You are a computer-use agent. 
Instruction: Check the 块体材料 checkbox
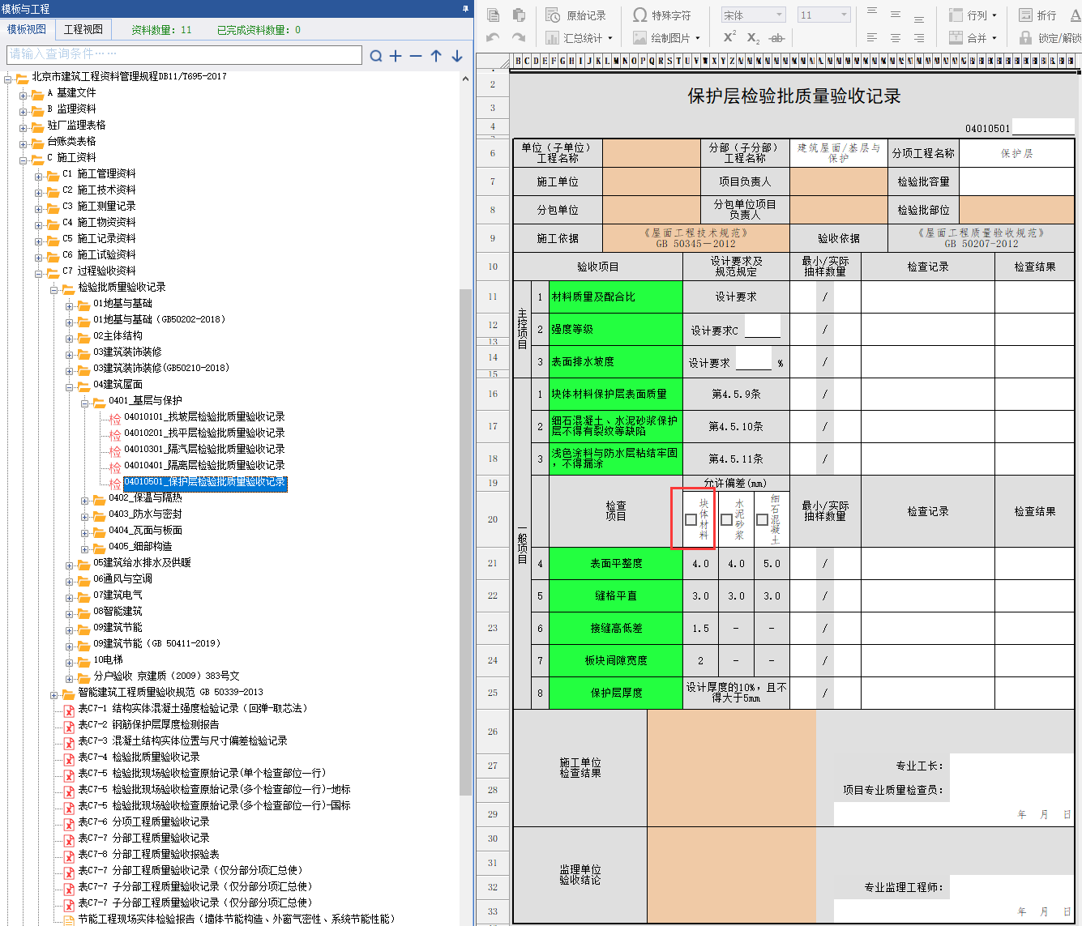click(691, 519)
